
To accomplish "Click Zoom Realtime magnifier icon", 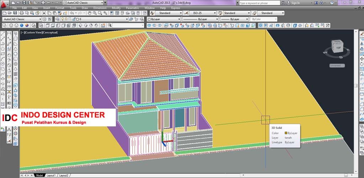I will pos(95,13).
